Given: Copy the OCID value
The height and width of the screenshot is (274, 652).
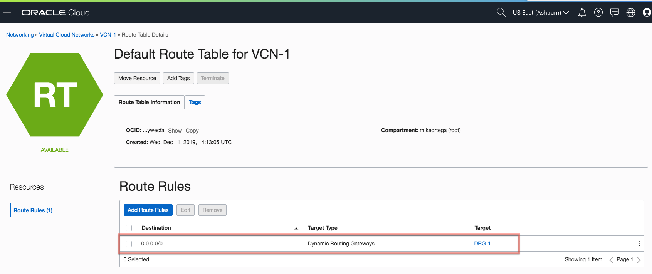Looking at the screenshot, I should click(x=192, y=131).
